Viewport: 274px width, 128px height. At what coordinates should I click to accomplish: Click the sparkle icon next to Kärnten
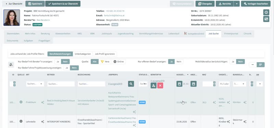pyautogui.click(x=245, y=102)
